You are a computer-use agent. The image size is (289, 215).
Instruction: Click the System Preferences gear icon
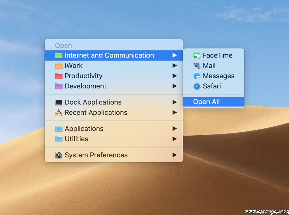click(59, 155)
